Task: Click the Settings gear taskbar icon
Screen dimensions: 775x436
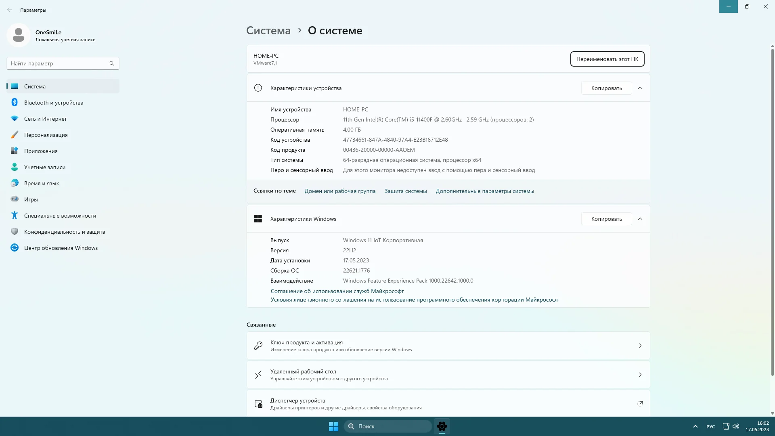Action: point(442,426)
